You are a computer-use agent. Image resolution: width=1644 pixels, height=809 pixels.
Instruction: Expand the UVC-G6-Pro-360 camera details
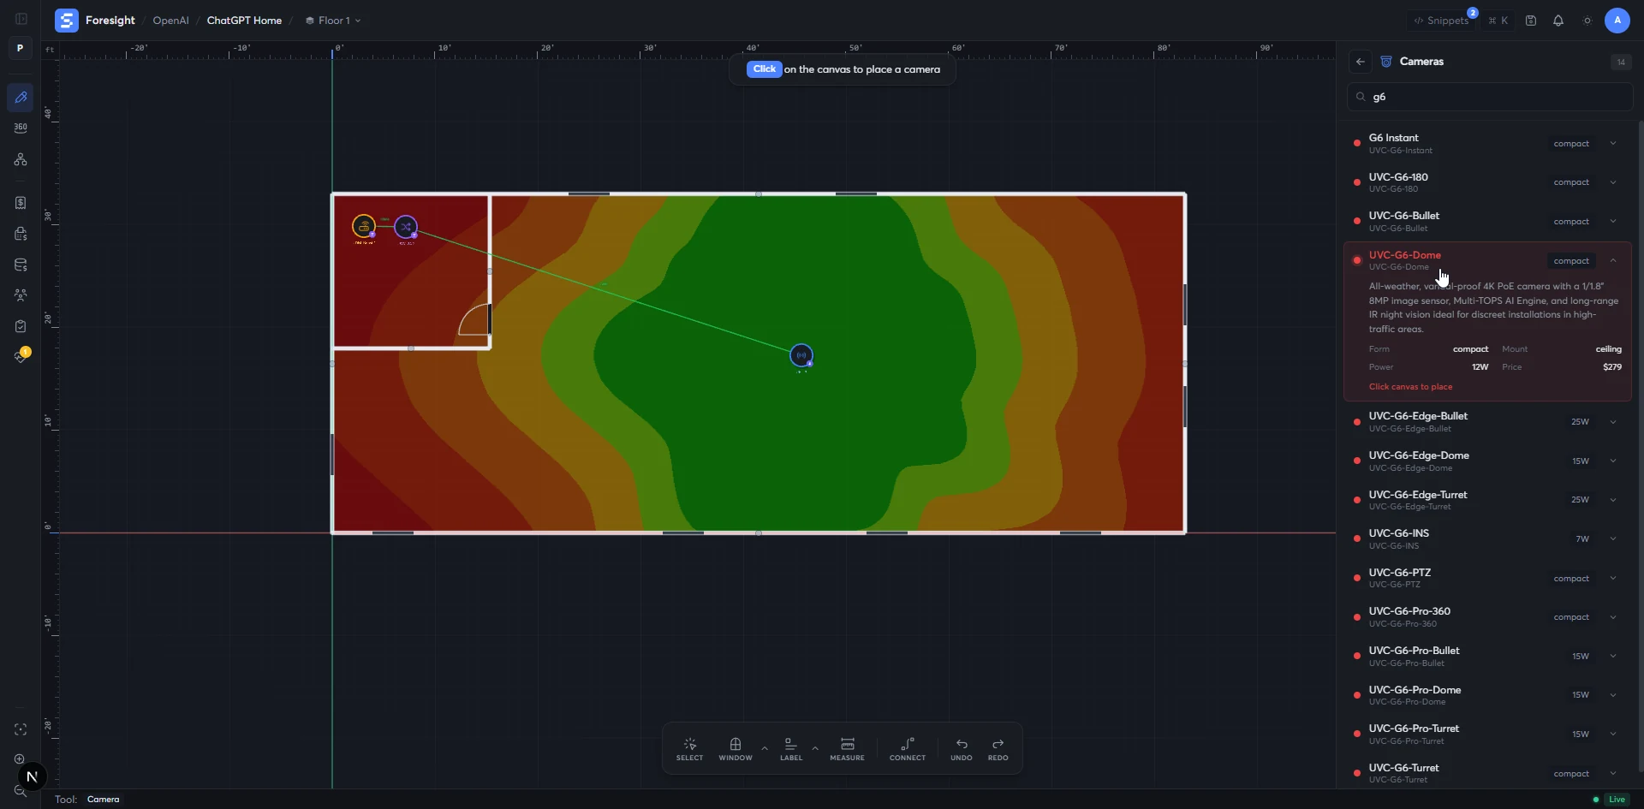pos(1613,617)
